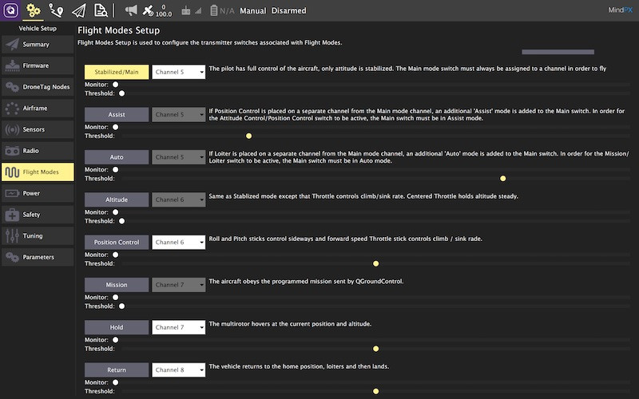
Task: Open the Analyze log viewer icon
Action: [101, 10]
